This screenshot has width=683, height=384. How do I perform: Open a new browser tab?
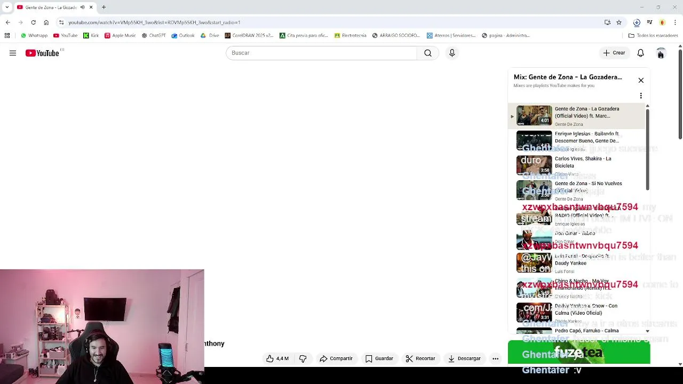pyautogui.click(x=104, y=7)
